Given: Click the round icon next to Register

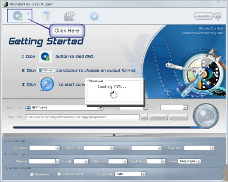Looking at the screenshot, I should [x=218, y=16].
